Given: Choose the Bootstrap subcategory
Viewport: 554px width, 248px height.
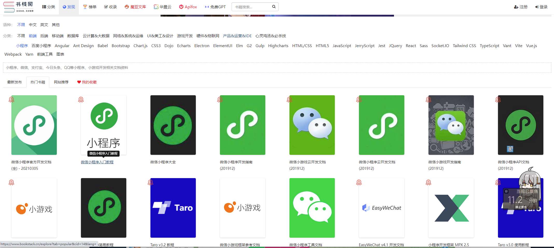Looking at the screenshot, I should pyautogui.click(x=121, y=46).
